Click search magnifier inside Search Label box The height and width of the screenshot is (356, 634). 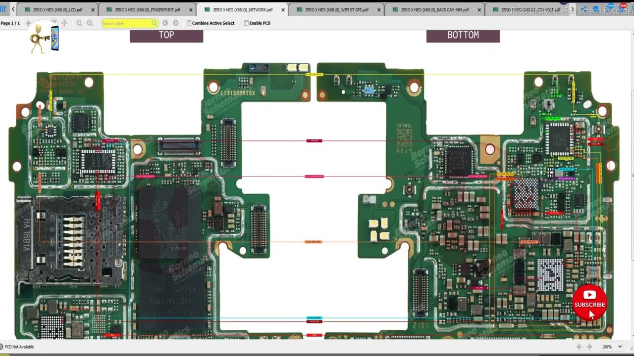click(x=154, y=23)
